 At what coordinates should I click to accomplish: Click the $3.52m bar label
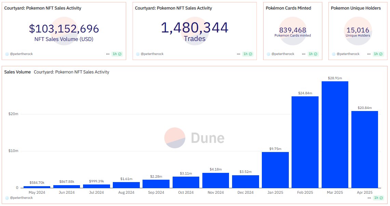coord(245,172)
